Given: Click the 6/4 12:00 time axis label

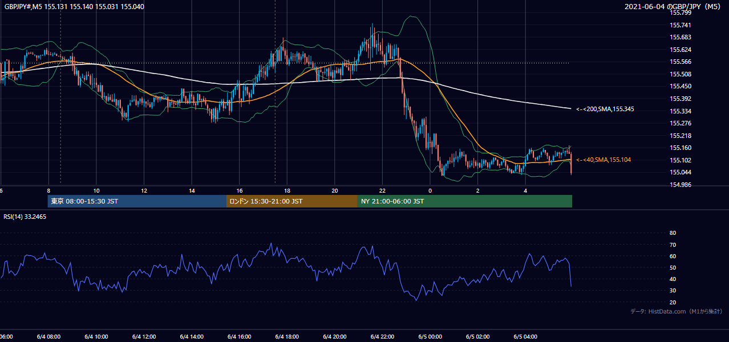Looking at the screenshot, I should [143, 337].
